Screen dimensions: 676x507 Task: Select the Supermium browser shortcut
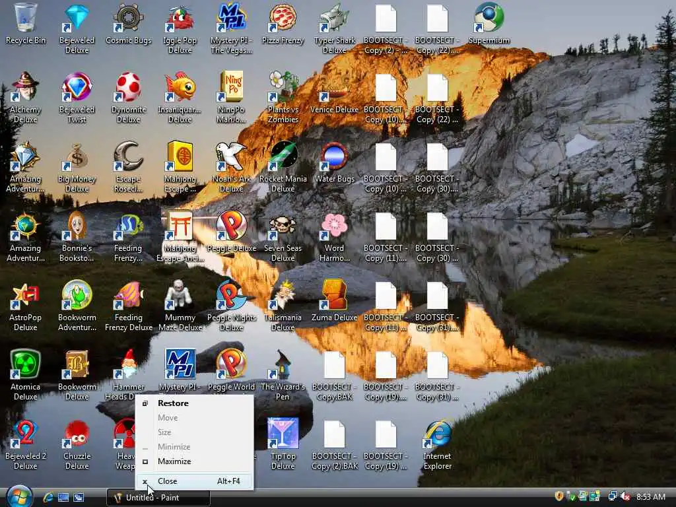(489, 24)
